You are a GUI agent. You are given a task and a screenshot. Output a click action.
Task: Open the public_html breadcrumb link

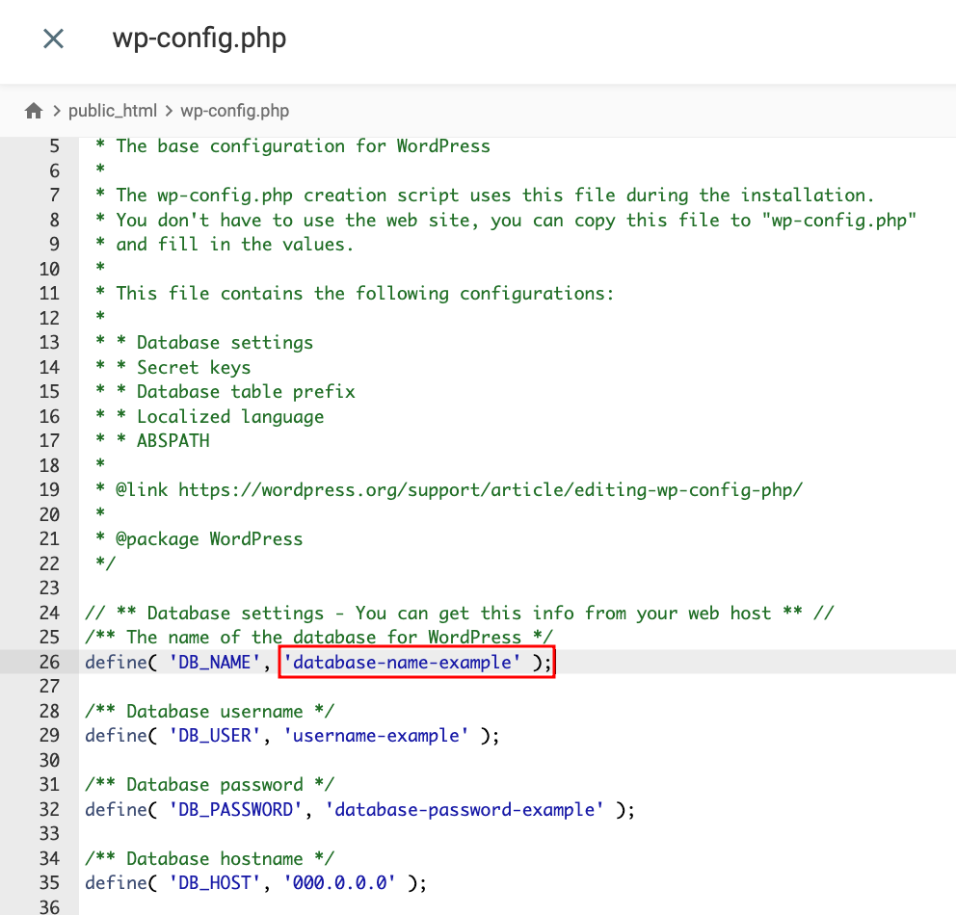click(113, 110)
